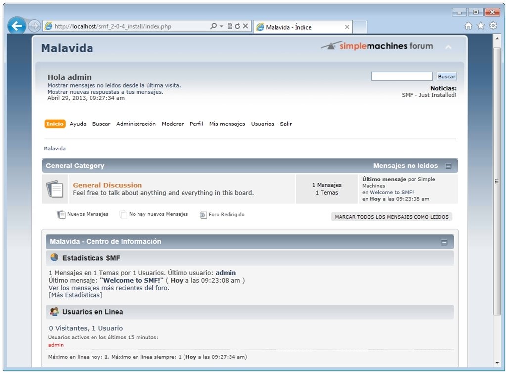Click the '1 Mensajes' count text
The height and width of the screenshot is (373, 506).
point(326,185)
